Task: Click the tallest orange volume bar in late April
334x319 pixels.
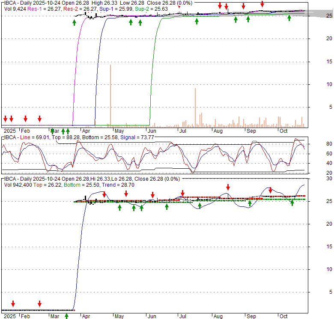Action: [x=110, y=95]
